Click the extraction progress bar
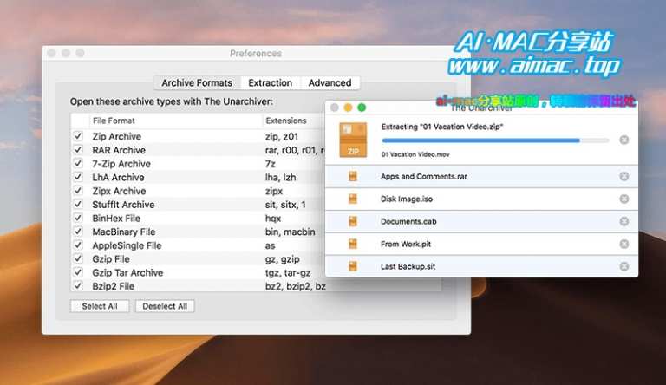The width and height of the screenshot is (666, 385). [x=495, y=140]
